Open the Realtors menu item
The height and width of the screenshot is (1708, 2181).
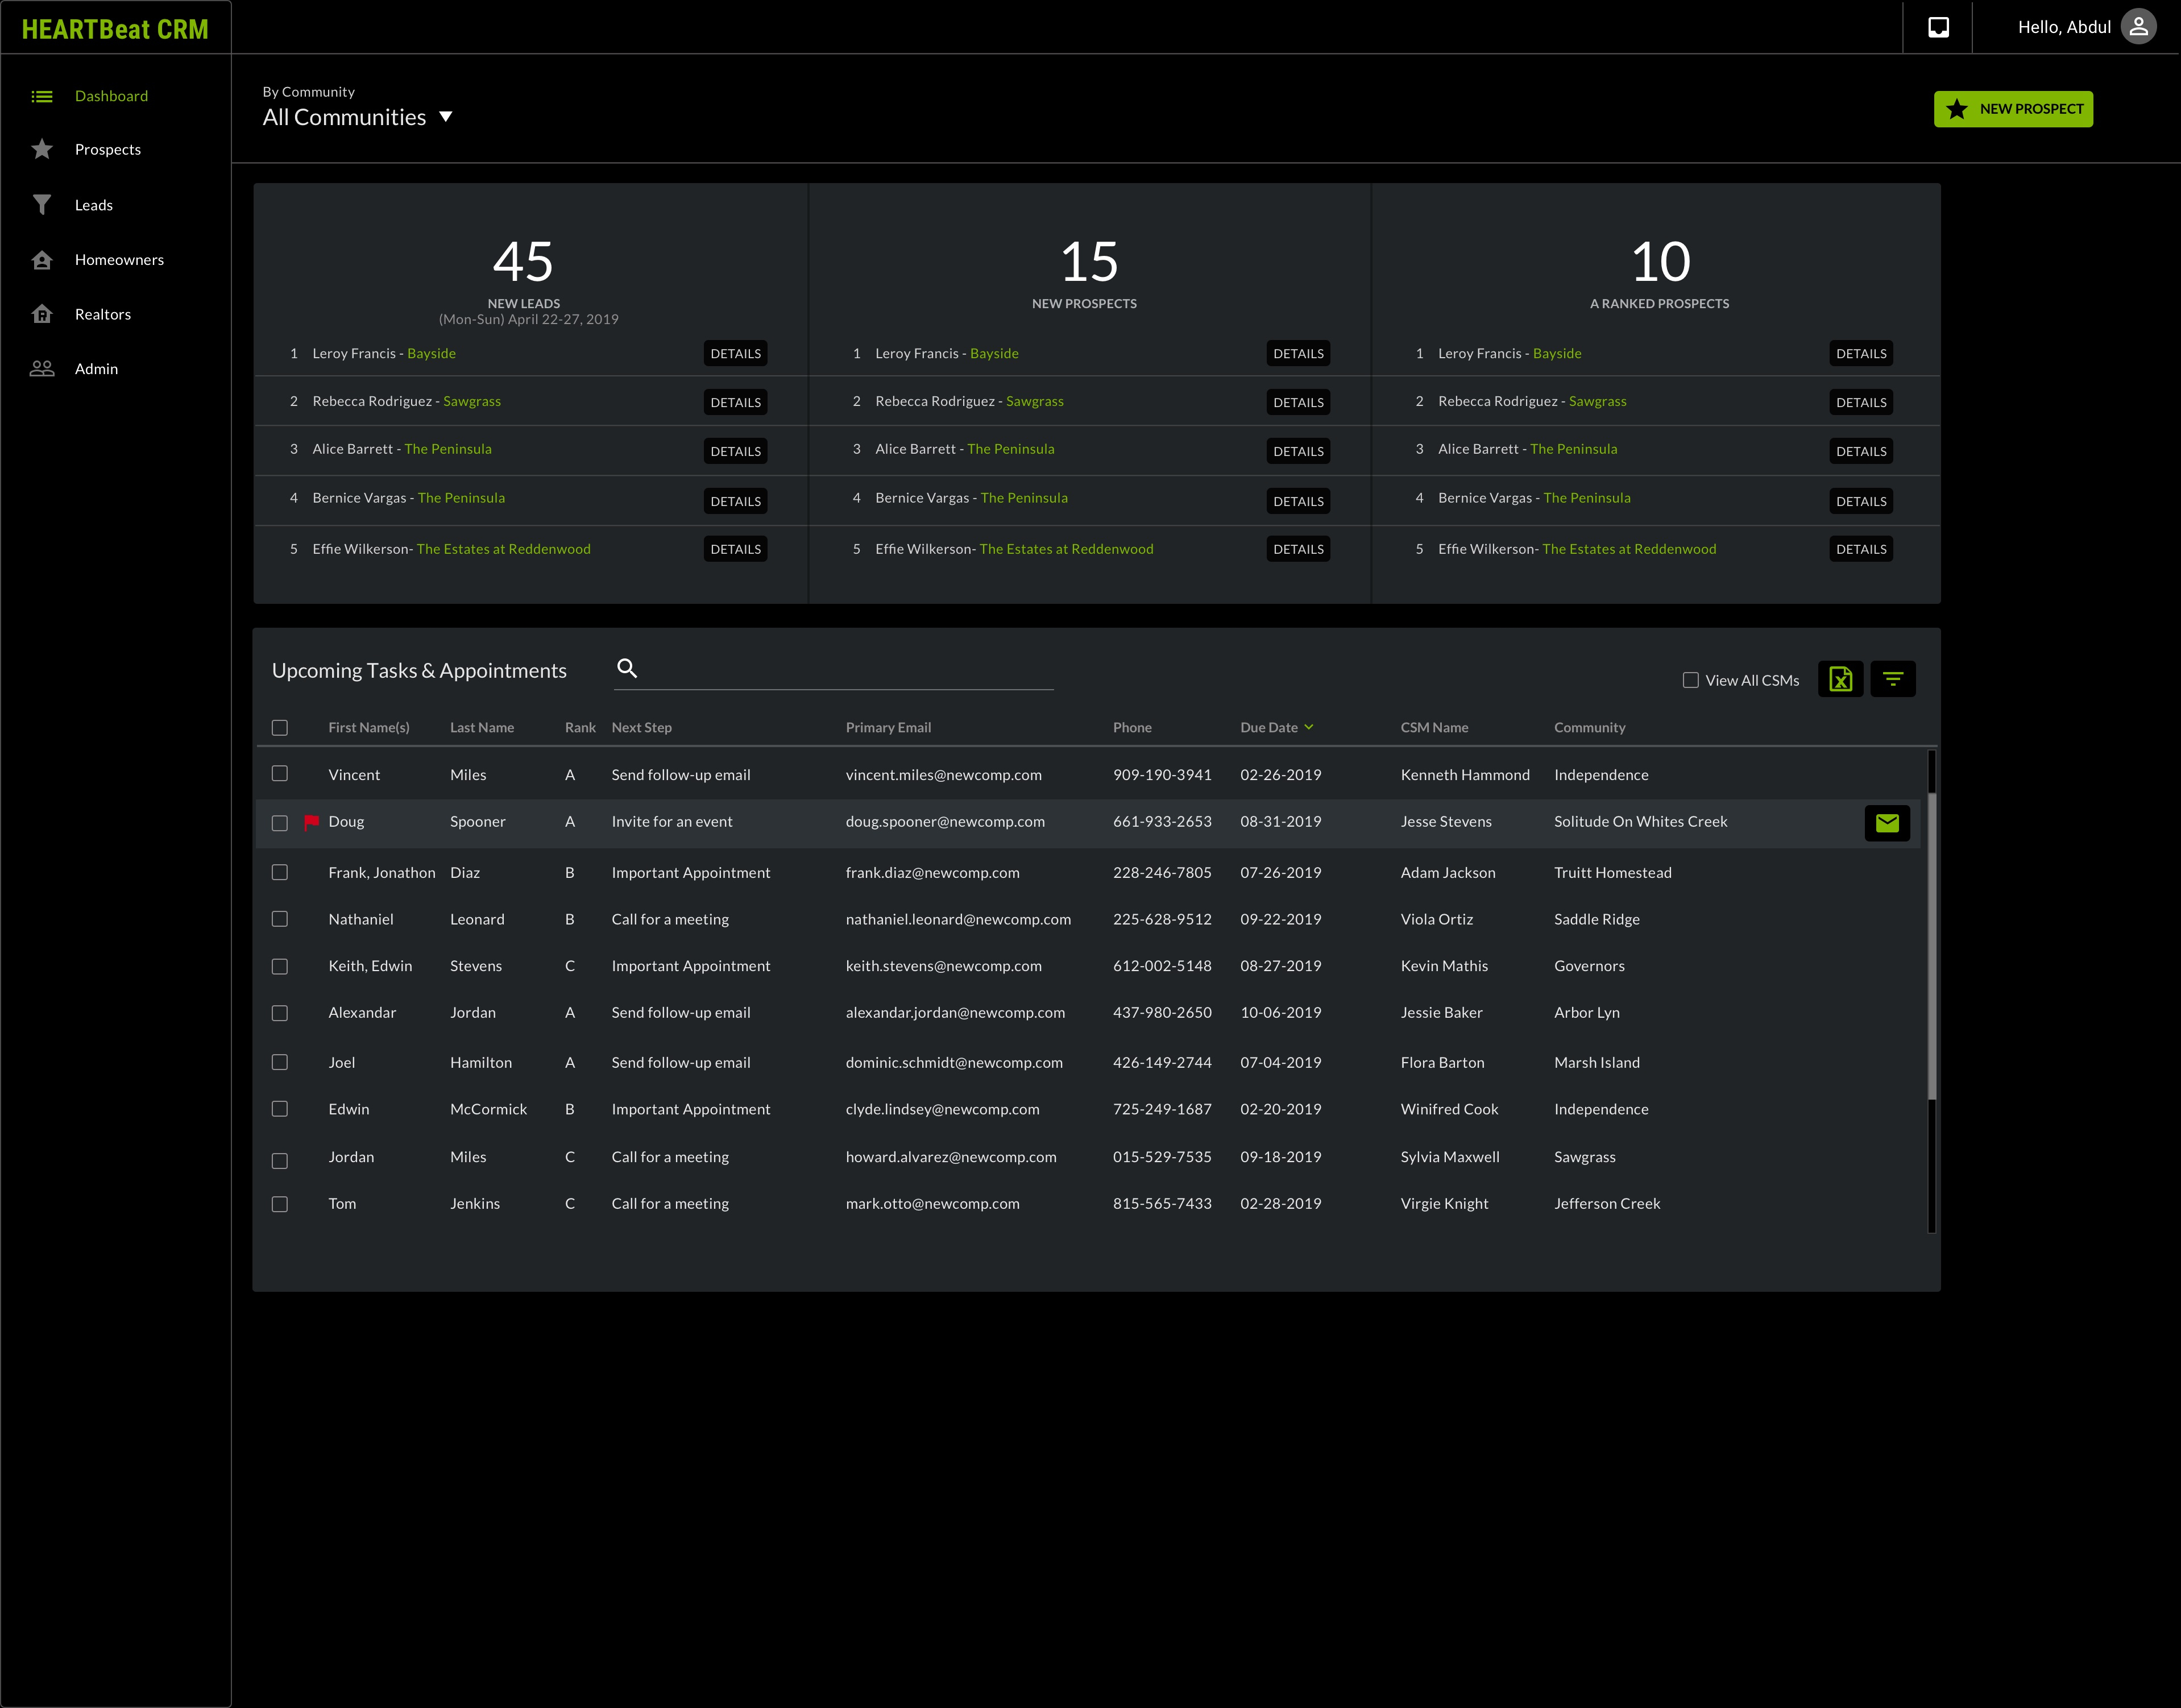[103, 314]
